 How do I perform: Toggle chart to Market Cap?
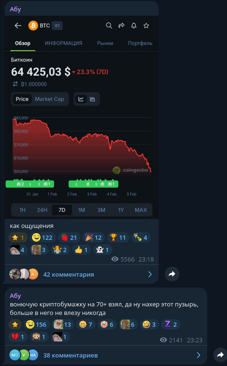pos(49,99)
